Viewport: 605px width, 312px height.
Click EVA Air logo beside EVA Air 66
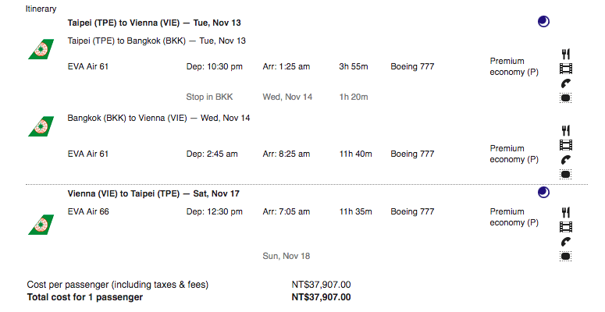click(x=41, y=225)
